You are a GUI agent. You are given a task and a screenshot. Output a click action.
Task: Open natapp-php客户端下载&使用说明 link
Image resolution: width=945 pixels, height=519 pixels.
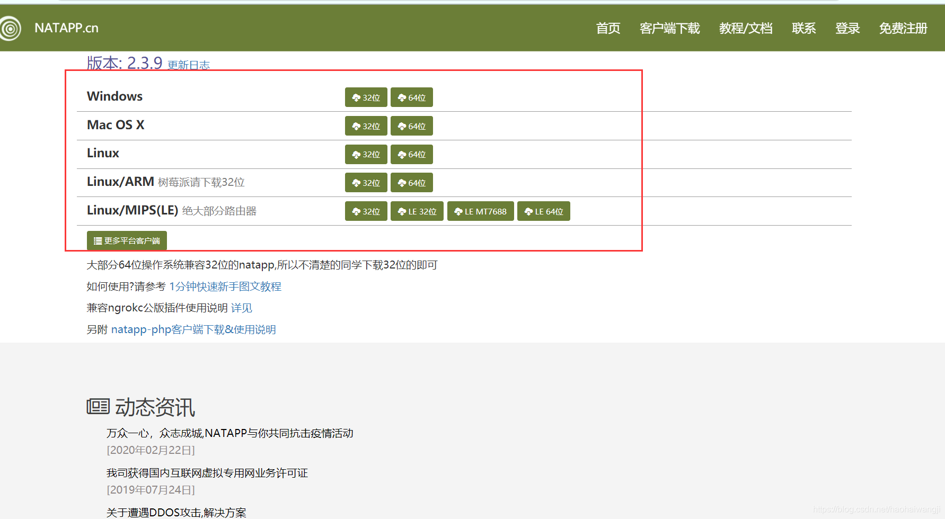[x=193, y=329]
